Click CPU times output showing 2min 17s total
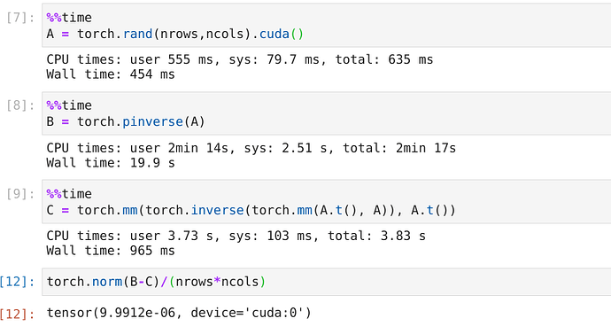 (x=251, y=148)
